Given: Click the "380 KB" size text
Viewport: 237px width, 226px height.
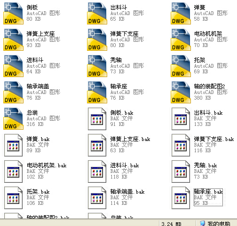Looking at the screenshot, I should point(202,98).
